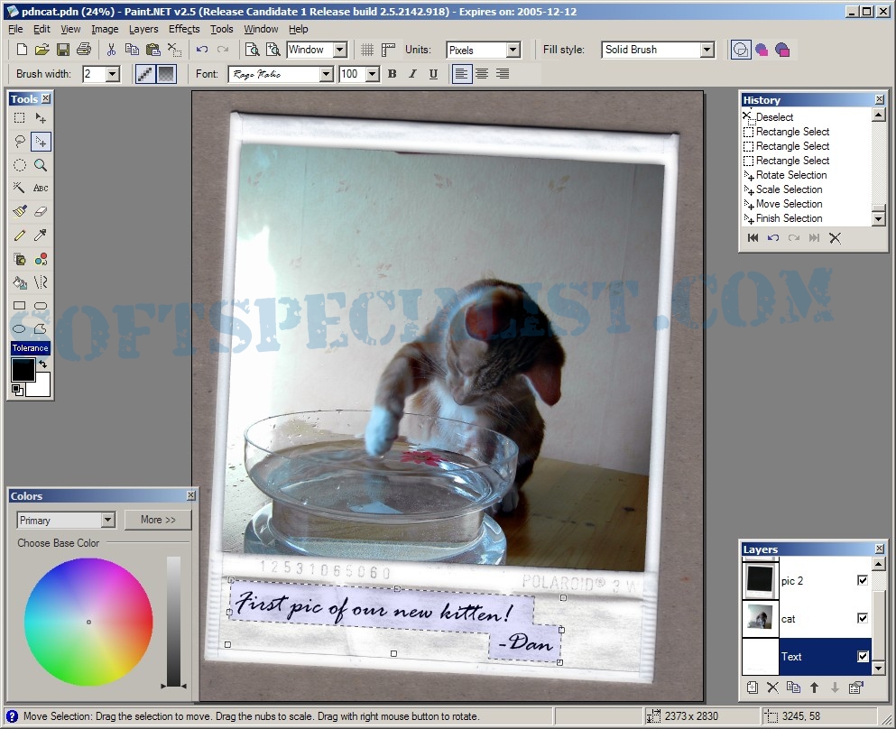Viewport: 896px width, 729px height.
Task: Open the Fill style dropdown
Action: (x=707, y=50)
